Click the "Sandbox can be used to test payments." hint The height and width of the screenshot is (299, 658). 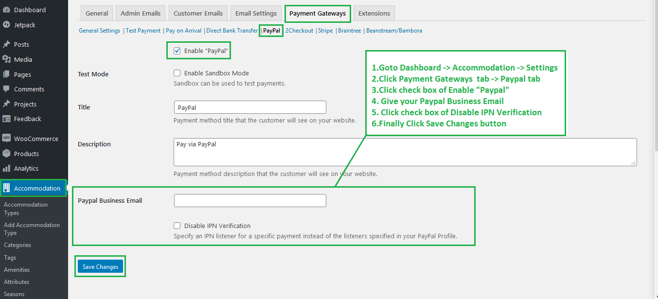[230, 83]
